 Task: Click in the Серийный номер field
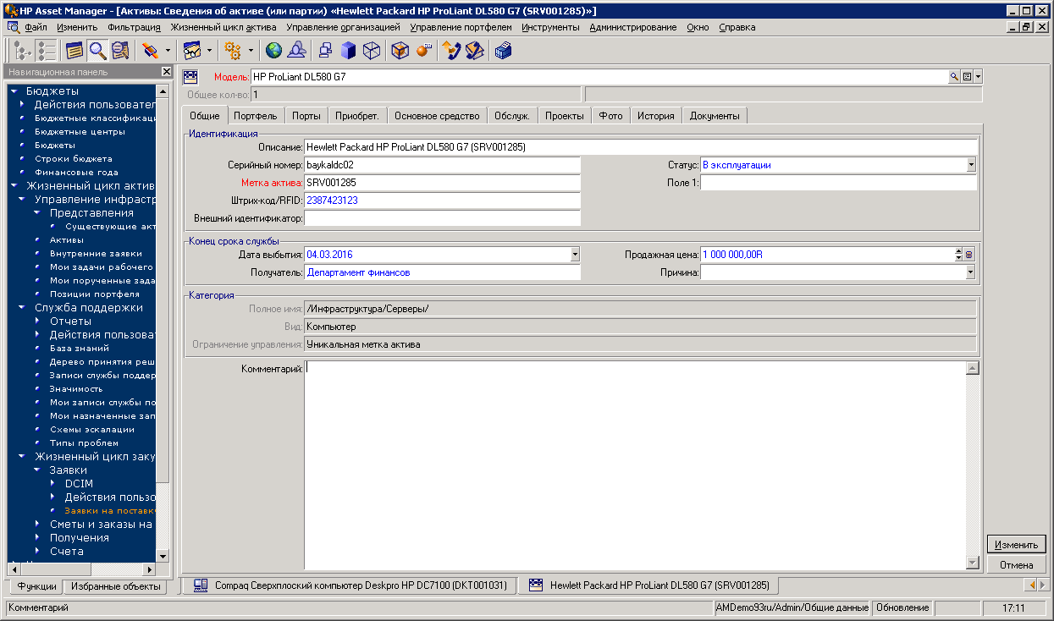pyautogui.click(x=442, y=165)
